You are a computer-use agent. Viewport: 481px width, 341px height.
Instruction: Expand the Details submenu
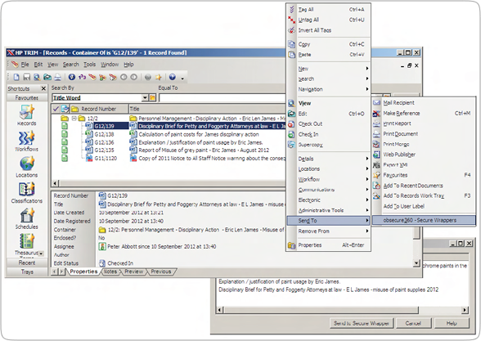(x=328, y=159)
